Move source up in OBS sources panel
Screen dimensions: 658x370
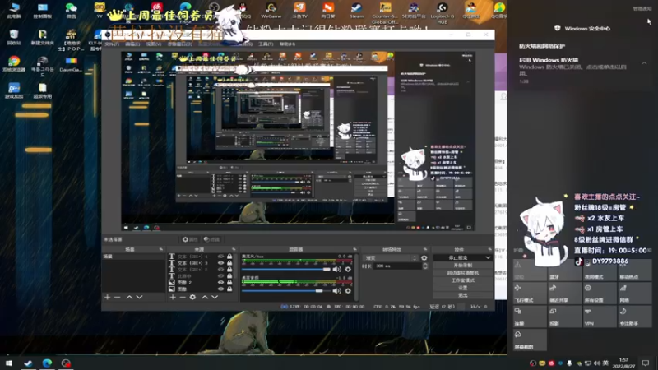click(205, 297)
